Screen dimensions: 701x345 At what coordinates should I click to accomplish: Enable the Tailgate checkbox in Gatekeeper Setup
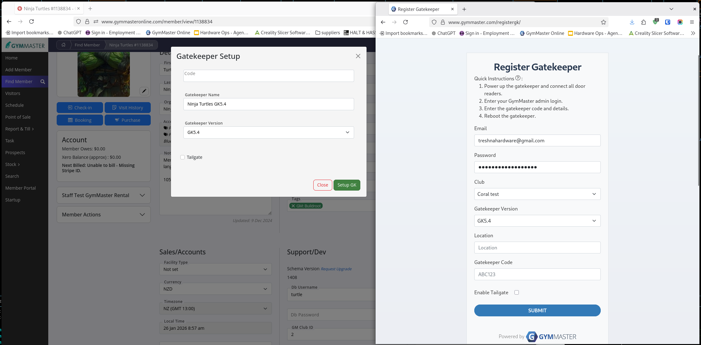[182, 157]
